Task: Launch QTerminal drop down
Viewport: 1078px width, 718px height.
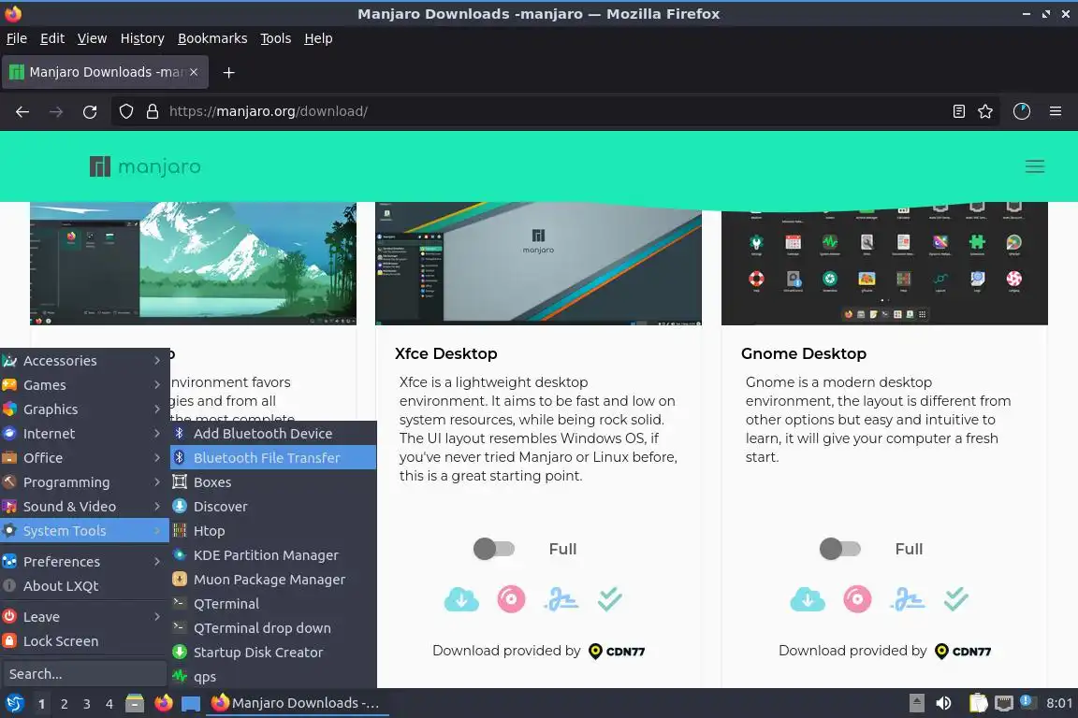Action: tap(273, 628)
